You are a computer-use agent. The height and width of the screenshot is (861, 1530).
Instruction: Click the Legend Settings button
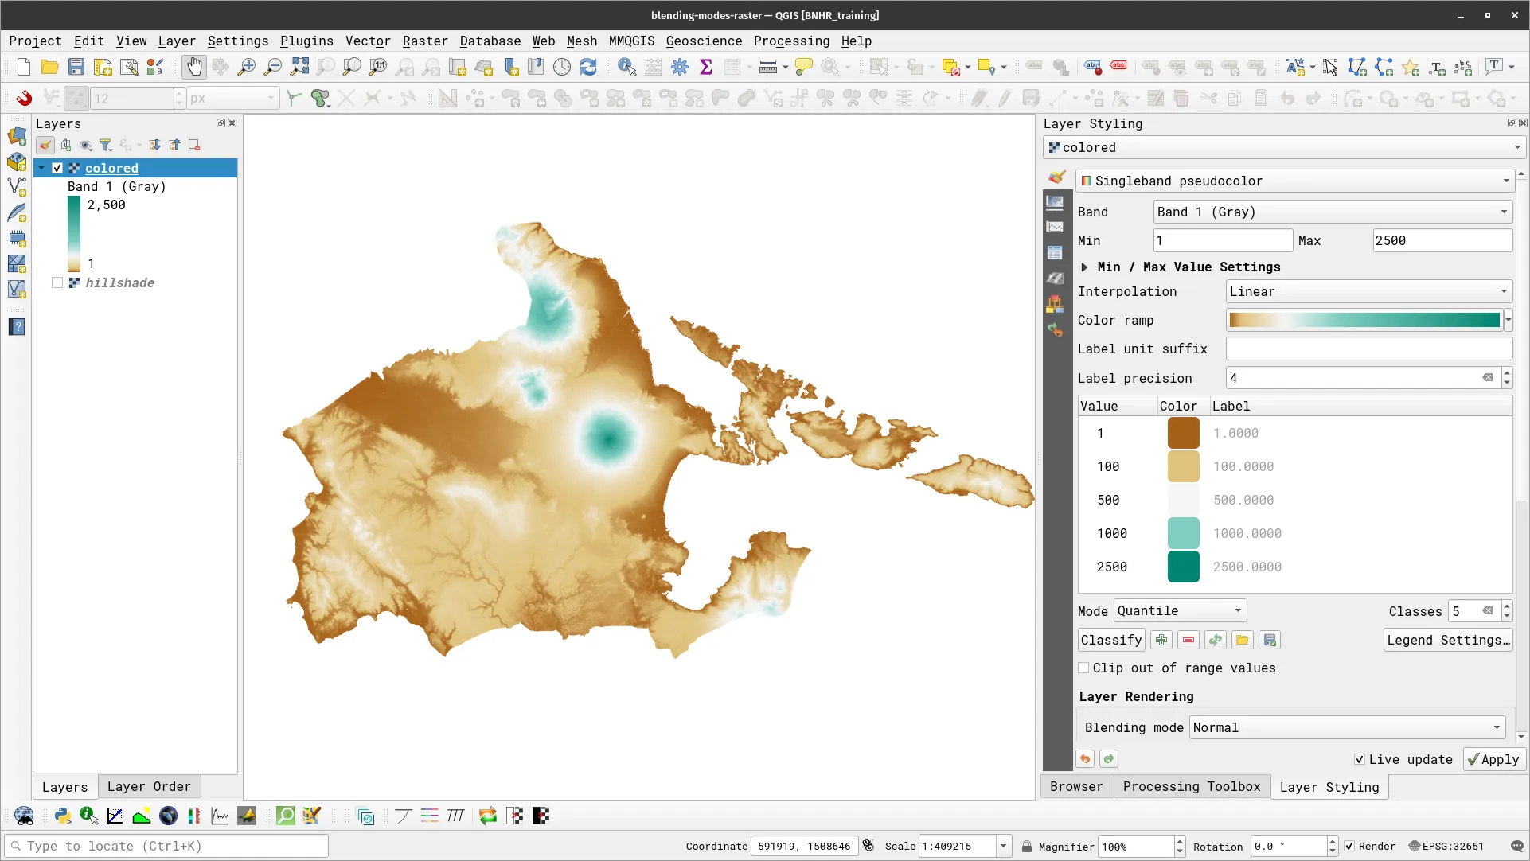point(1447,640)
